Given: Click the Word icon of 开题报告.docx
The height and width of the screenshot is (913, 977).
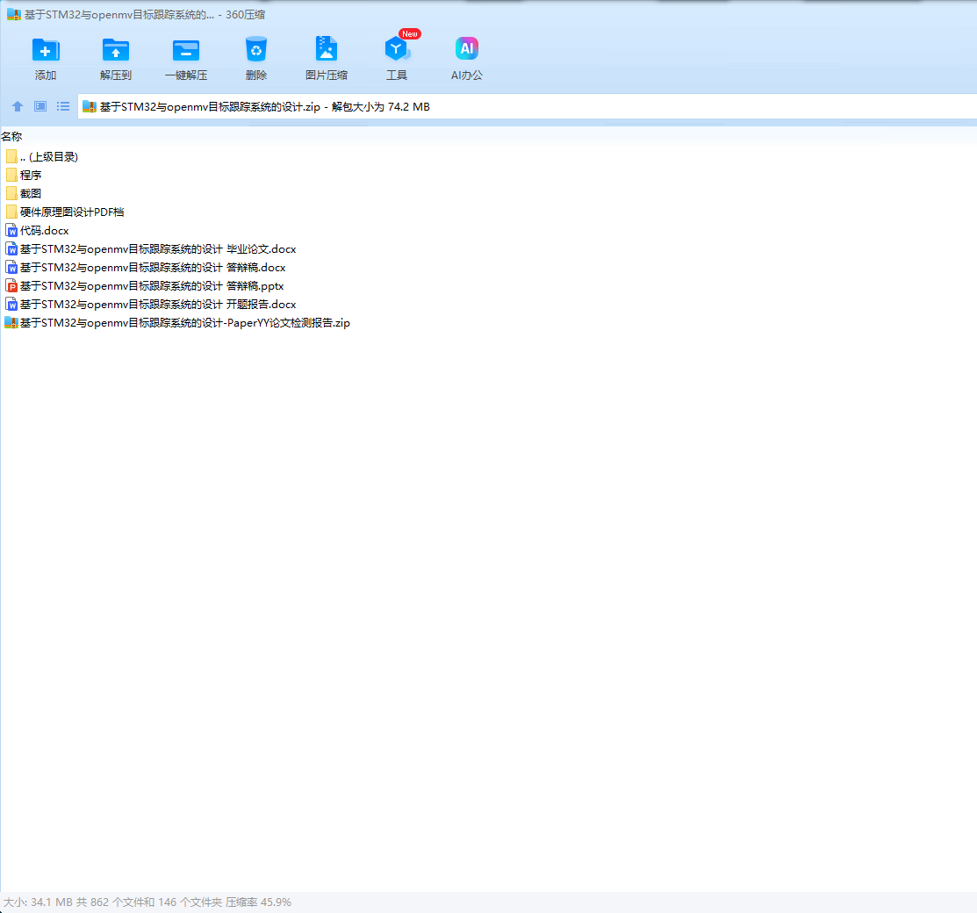Looking at the screenshot, I should pos(11,304).
